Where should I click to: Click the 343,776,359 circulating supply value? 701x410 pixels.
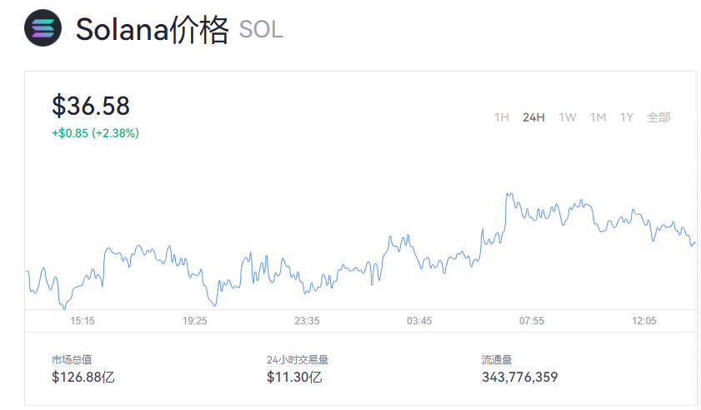coord(520,377)
